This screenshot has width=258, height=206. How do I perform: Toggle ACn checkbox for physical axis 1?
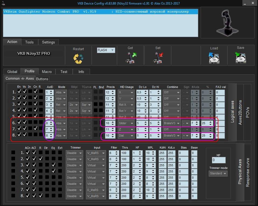28,152
